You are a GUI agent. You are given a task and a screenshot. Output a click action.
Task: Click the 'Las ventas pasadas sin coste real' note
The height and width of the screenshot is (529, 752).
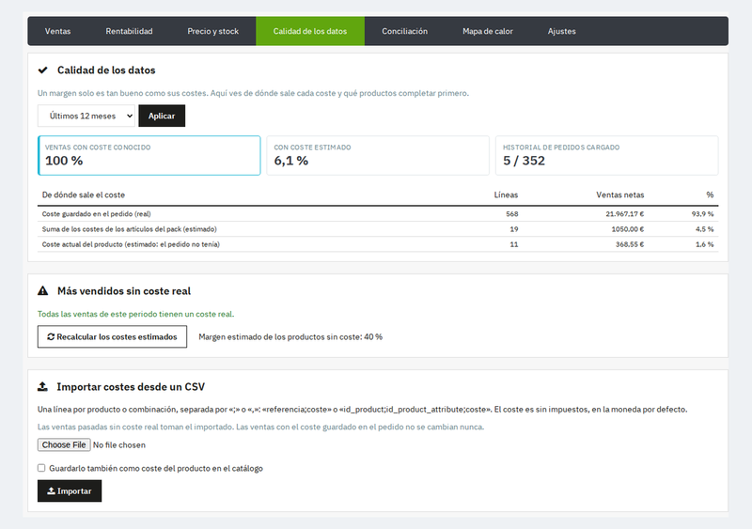(x=261, y=427)
